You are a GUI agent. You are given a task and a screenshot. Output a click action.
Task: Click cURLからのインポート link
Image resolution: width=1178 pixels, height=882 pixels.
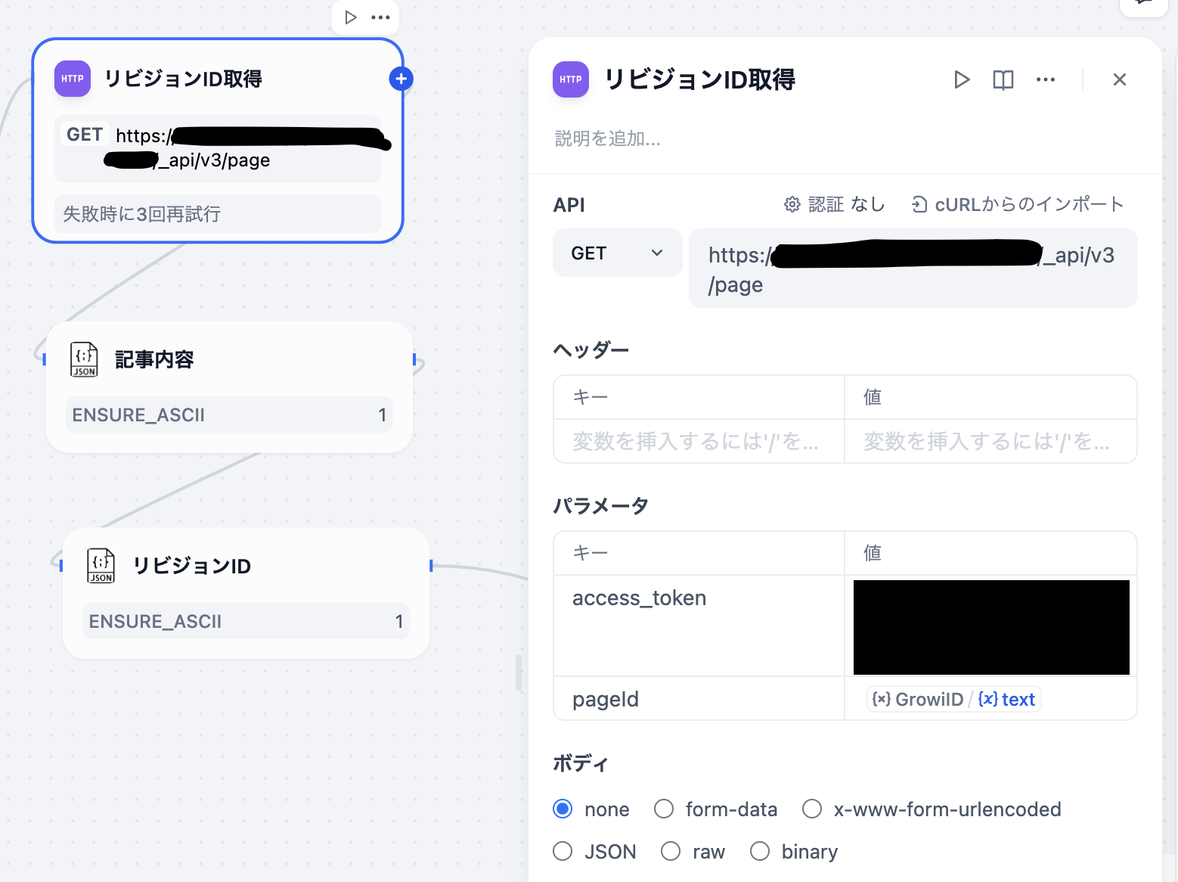pyautogui.click(x=1017, y=204)
